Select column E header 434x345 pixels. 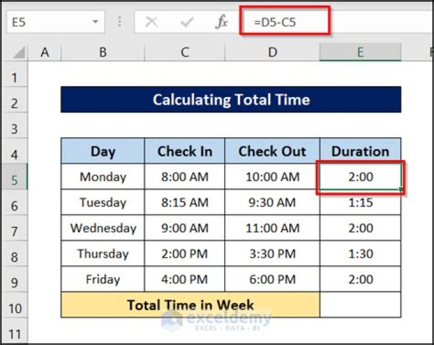(x=360, y=52)
